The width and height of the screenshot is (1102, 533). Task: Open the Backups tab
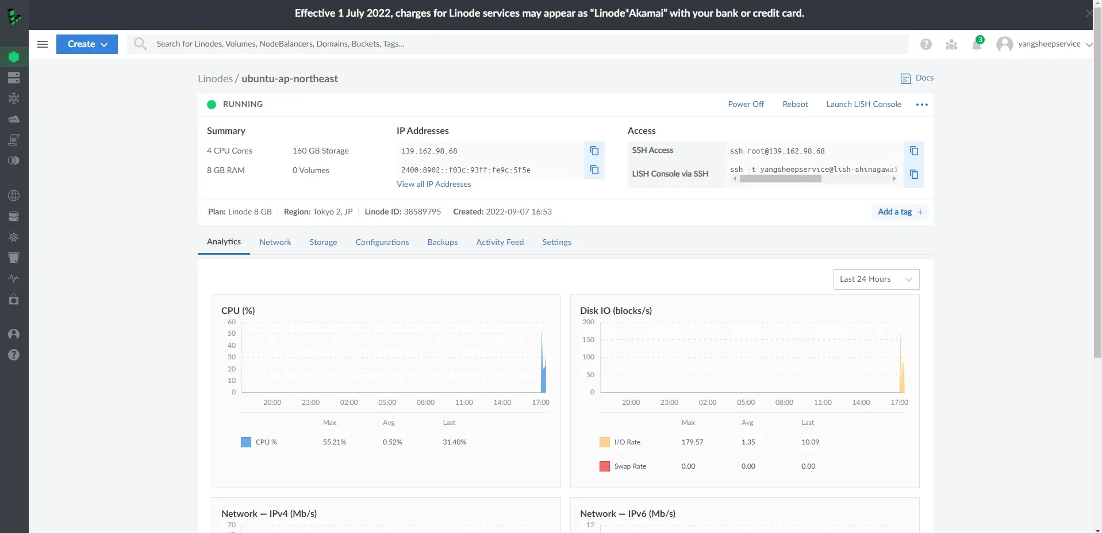pyautogui.click(x=443, y=243)
